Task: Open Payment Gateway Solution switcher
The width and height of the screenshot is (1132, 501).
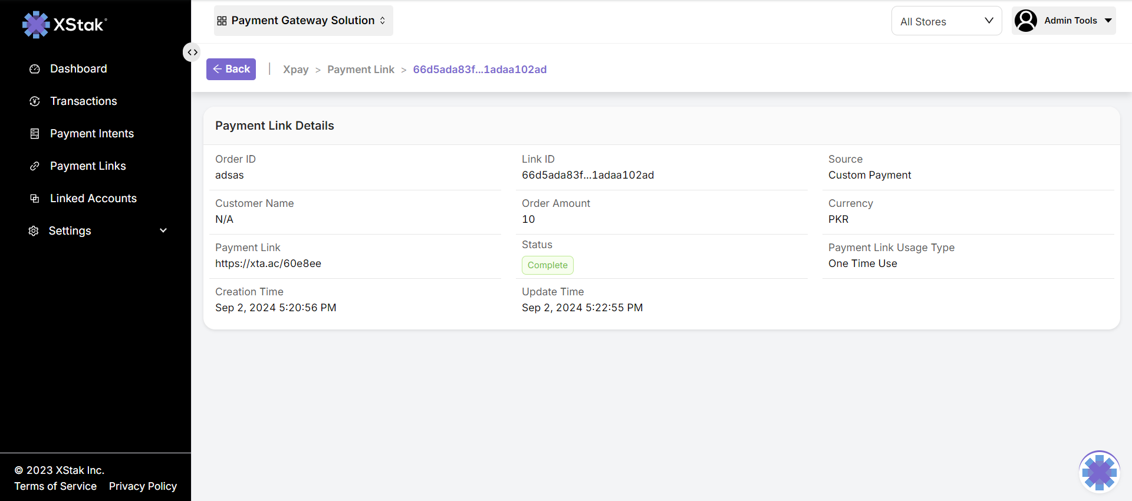Action: (x=303, y=21)
